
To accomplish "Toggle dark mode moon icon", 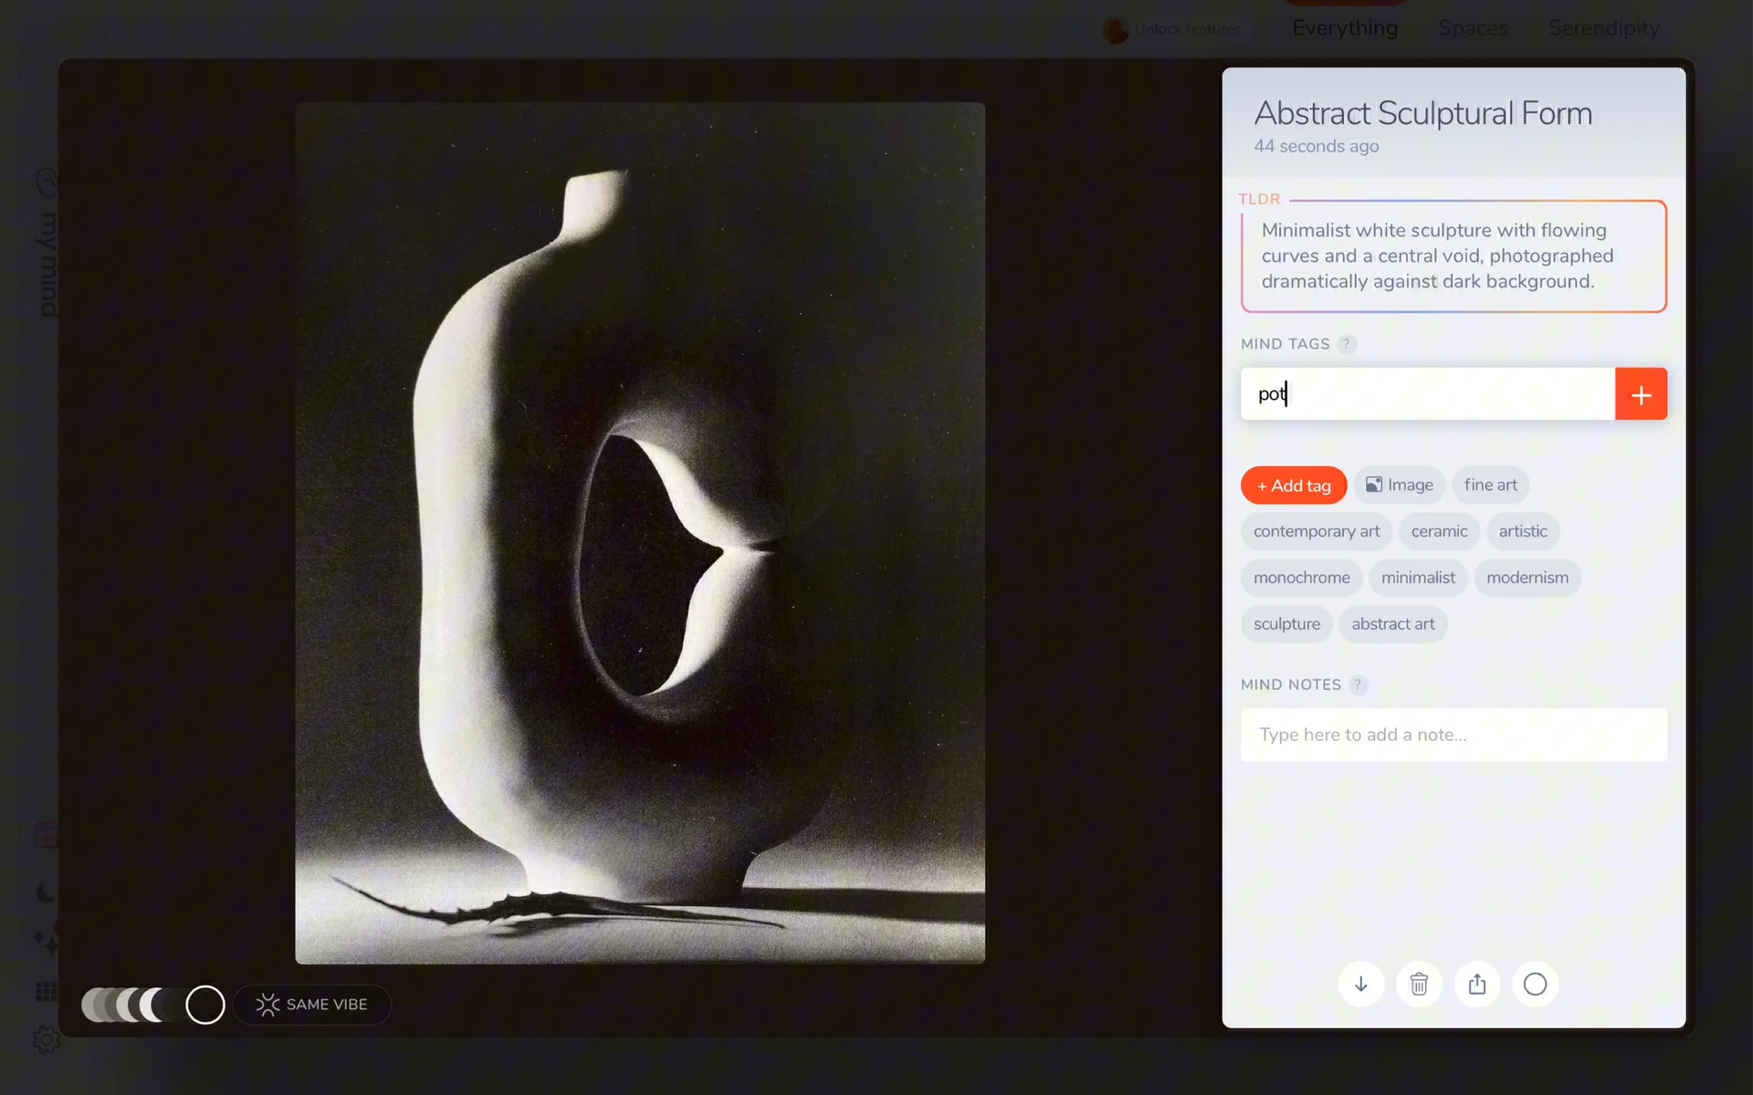I will point(46,892).
